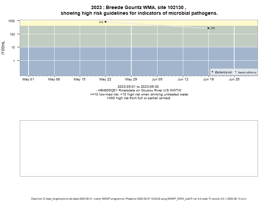This screenshot has height=201, width=268.
Task: Click the 810 data point marker
Action: tap(106, 22)
